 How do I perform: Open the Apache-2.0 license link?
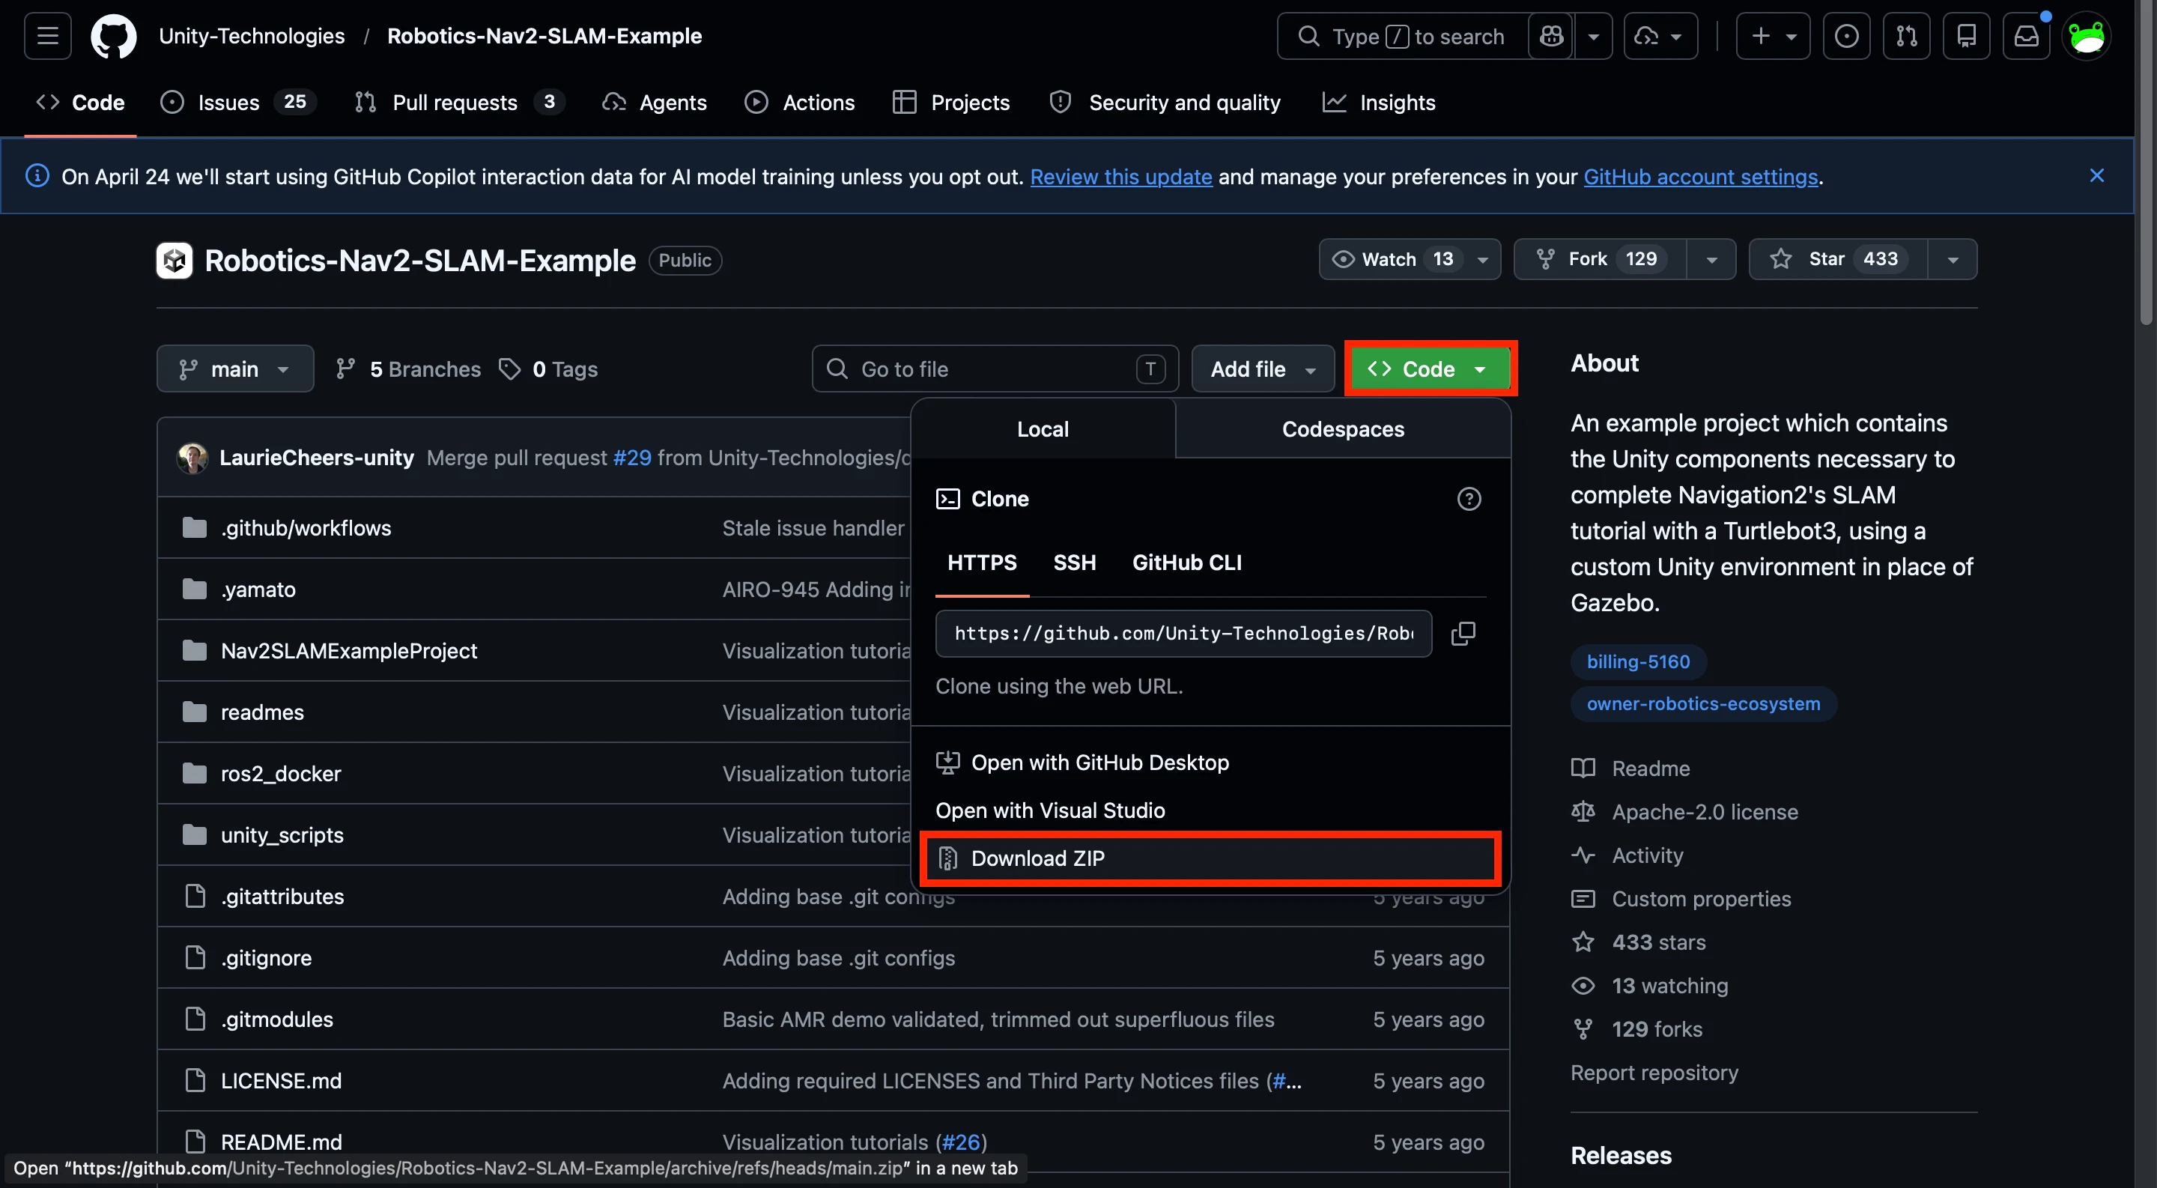pos(1704,812)
